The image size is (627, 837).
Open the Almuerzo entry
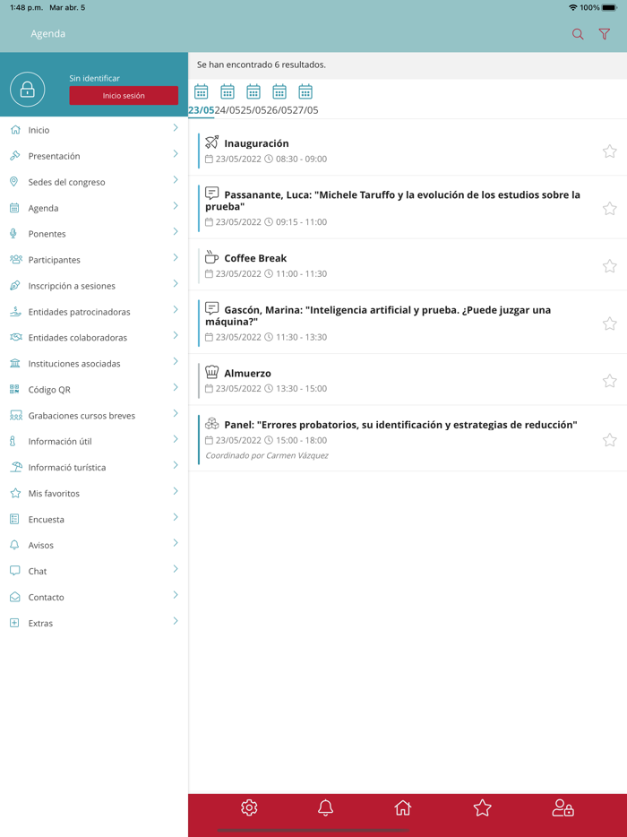pyautogui.click(x=408, y=380)
